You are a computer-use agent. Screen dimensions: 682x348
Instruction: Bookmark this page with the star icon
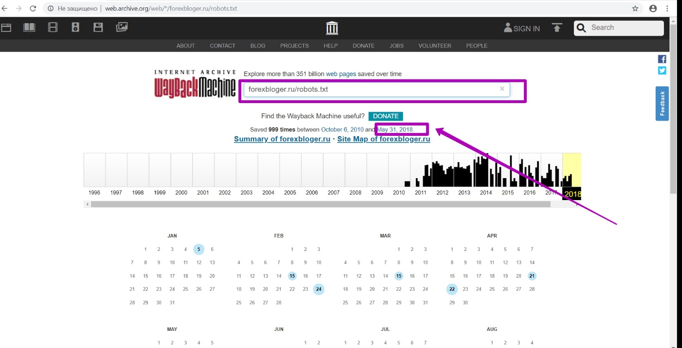[x=635, y=8]
